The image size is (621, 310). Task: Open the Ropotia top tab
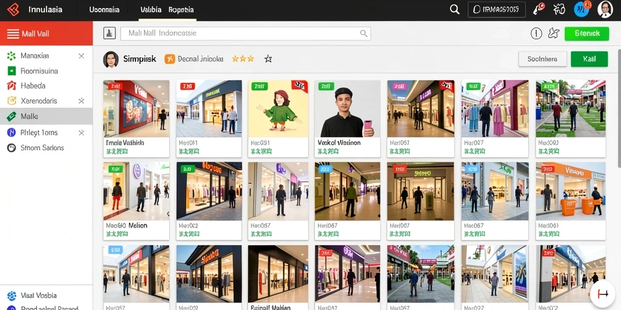click(x=181, y=10)
